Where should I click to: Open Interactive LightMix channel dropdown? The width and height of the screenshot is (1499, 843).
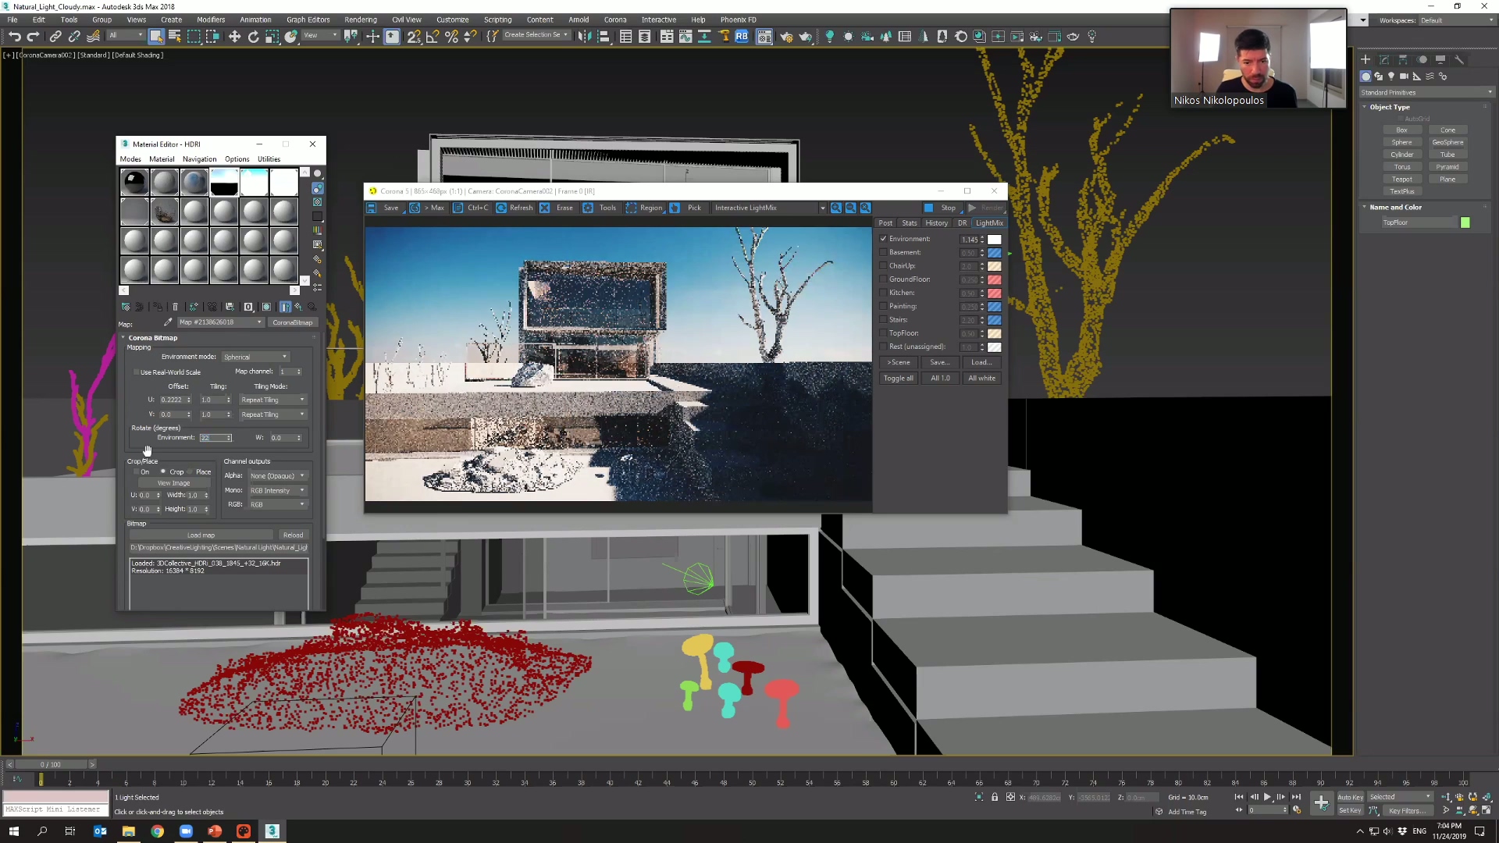[x=769, y=208]
